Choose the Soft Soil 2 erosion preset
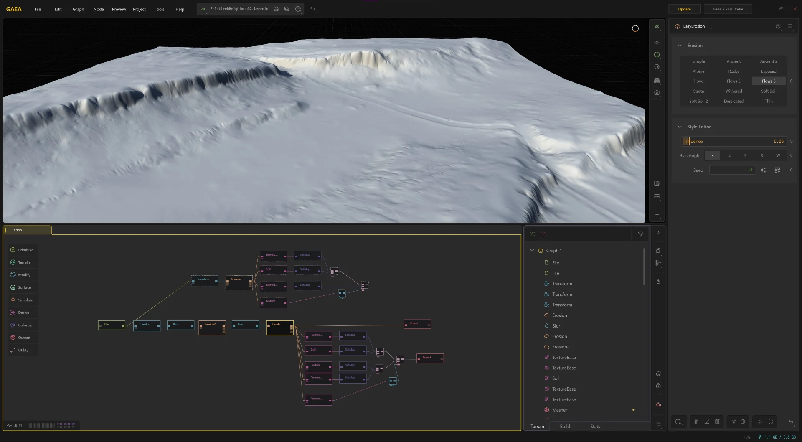802x442 pixels. pos(698,102)
